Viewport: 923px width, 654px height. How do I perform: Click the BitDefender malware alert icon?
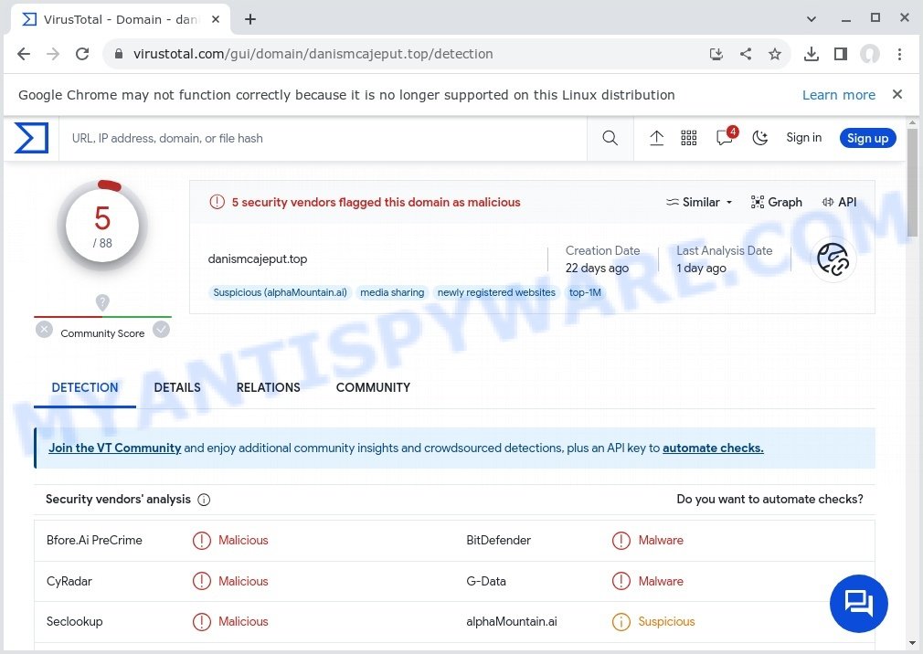pos(621,541)
